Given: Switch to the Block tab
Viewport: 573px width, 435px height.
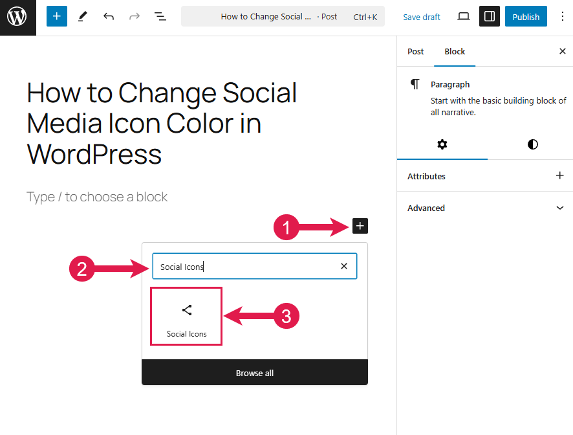Looking at the screenshot, I should click(455, 51).
